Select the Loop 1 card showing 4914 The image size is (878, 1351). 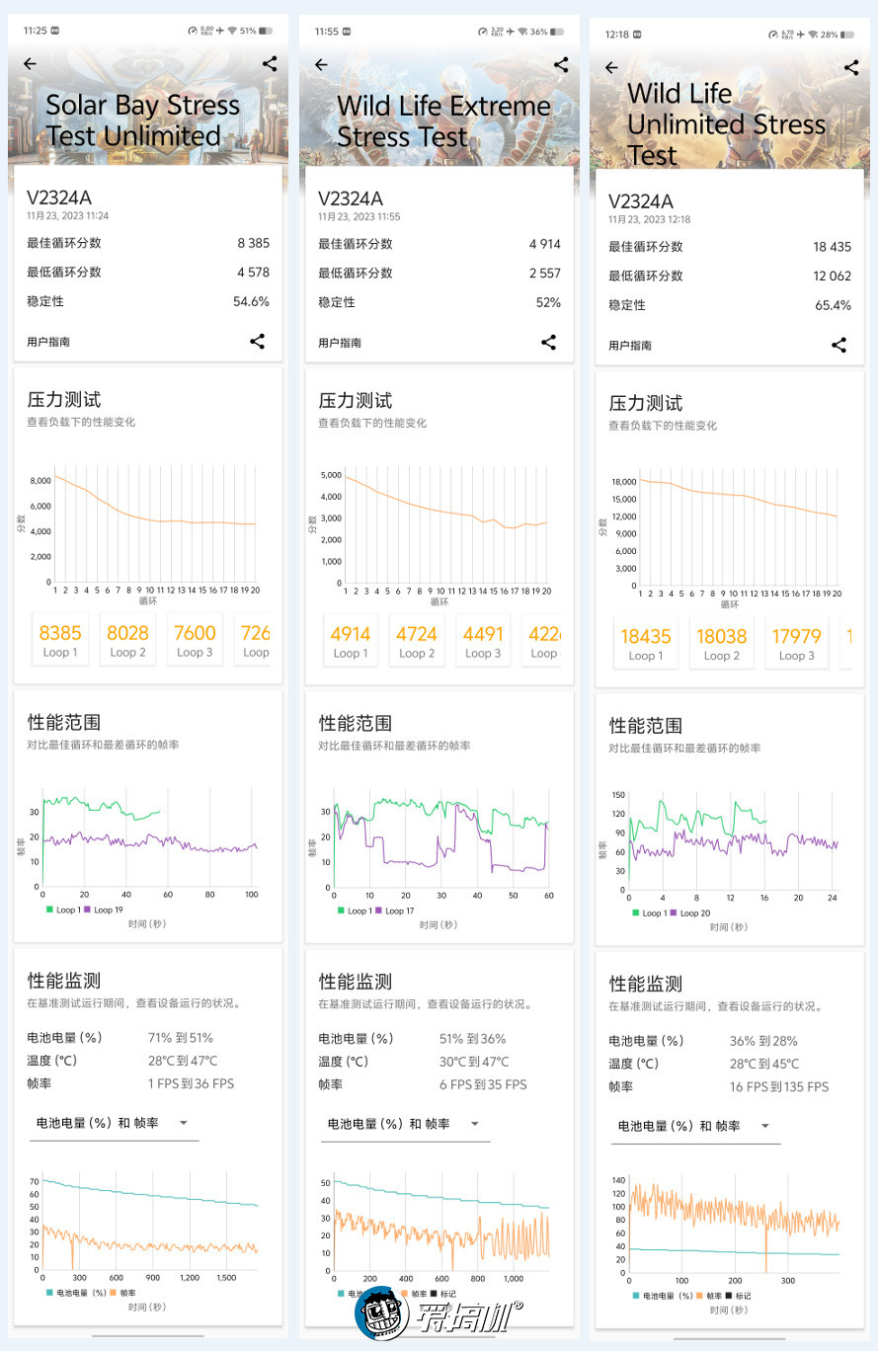pyautogui.click(x=350, y=641)
